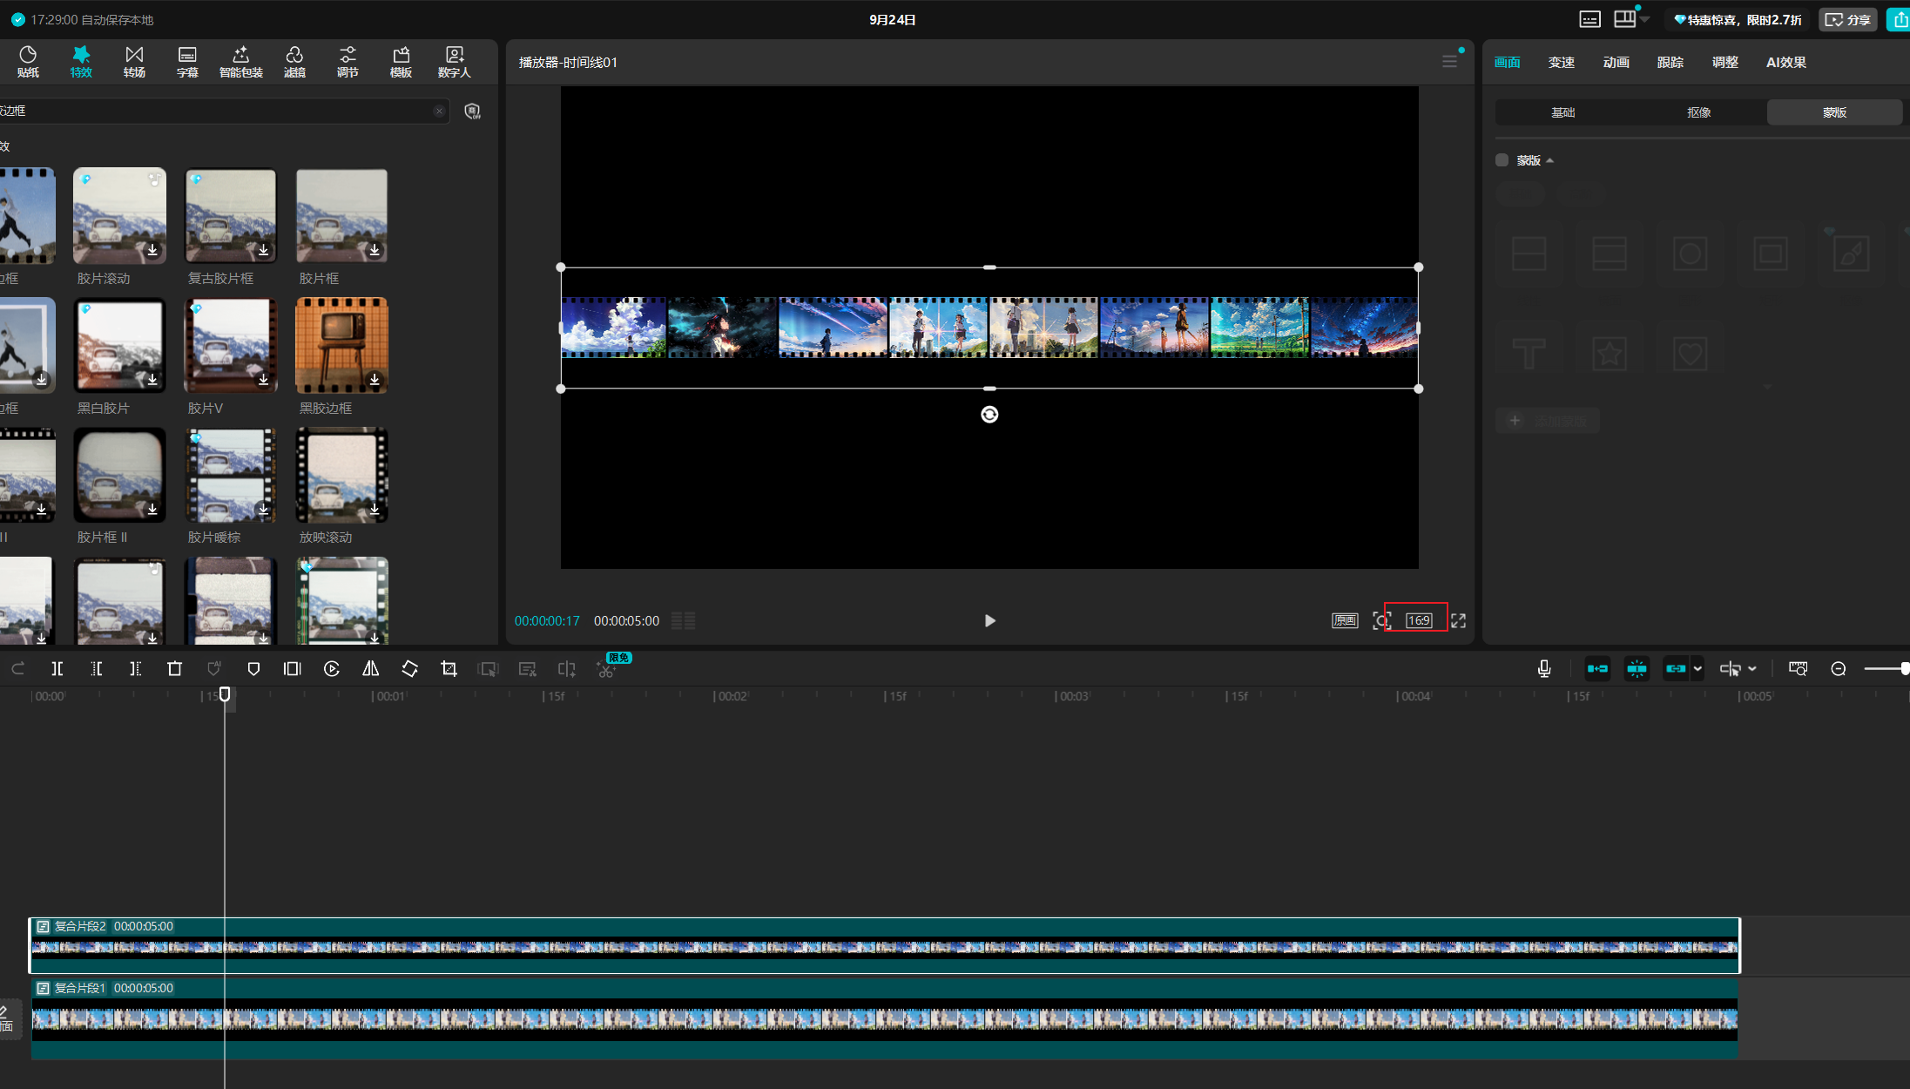Select the crop tool icon
This screenshot has width=1910, height=1089.
tap(449, 669)
